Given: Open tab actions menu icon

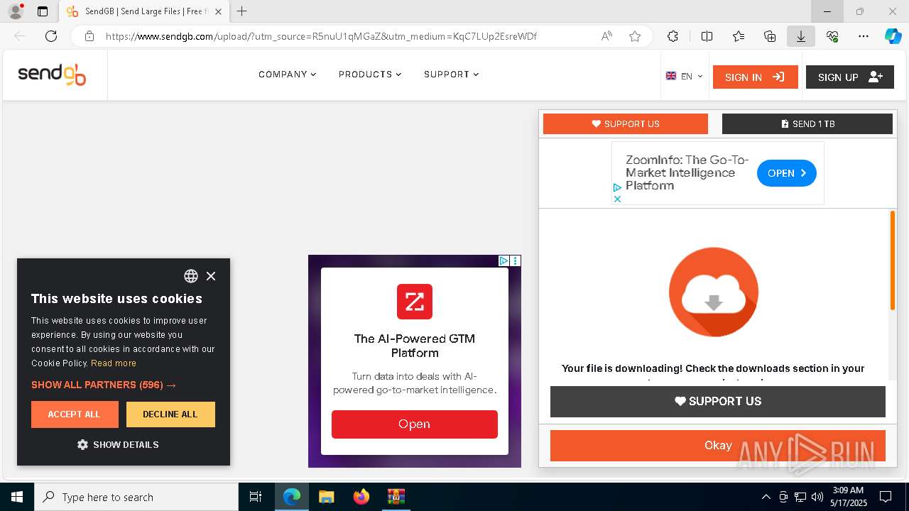Looking at the screenshot, I should (43, 11).
